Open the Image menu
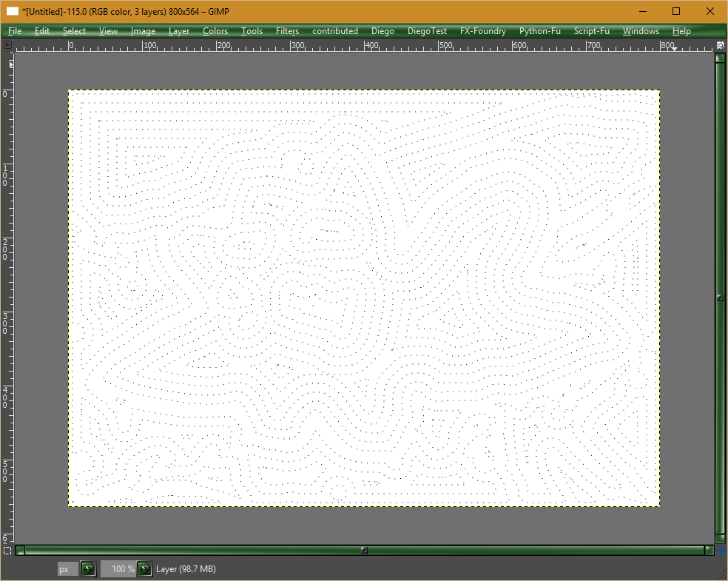The image size is (728, 581). (143, 31)
